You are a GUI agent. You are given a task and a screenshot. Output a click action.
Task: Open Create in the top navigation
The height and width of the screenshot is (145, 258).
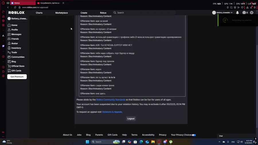tap(84, 13)
